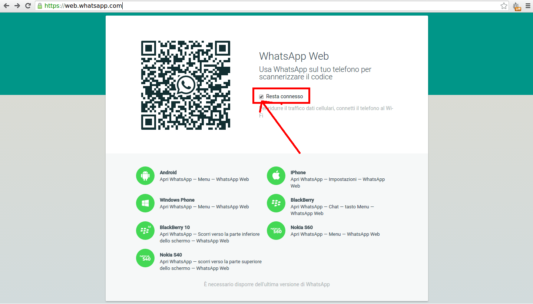
Task: Click the BlackBerry 10 heading text
Action: [x=175, y=227]
